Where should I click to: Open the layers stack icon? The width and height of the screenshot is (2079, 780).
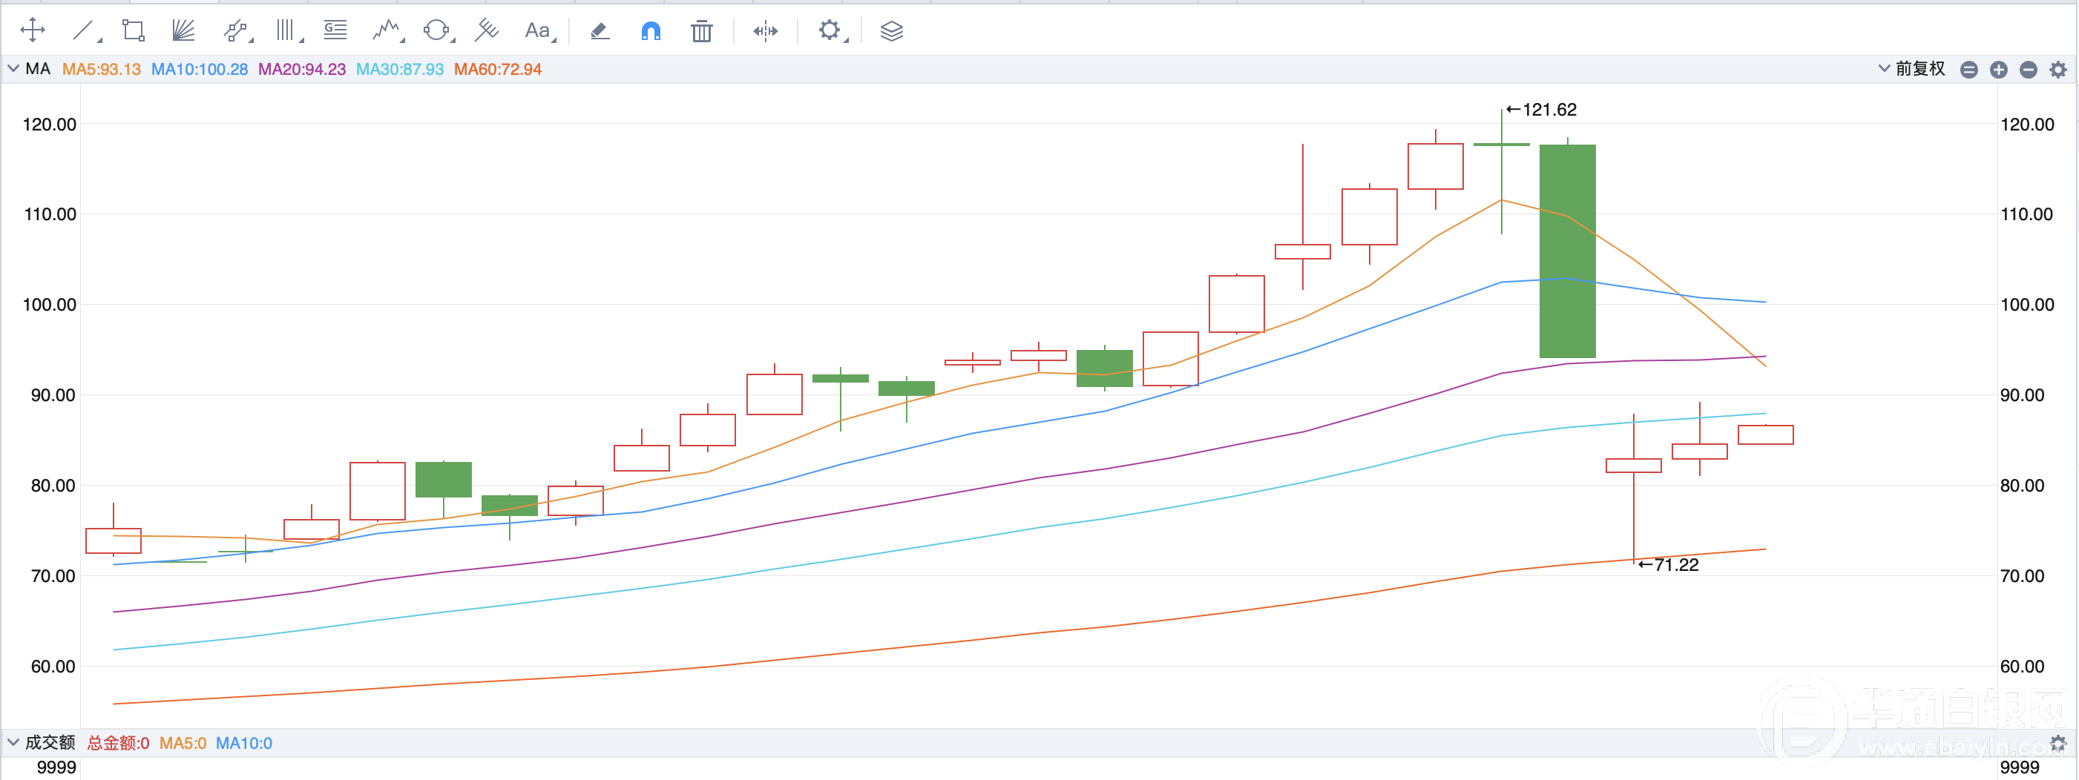tap(891, 30)
